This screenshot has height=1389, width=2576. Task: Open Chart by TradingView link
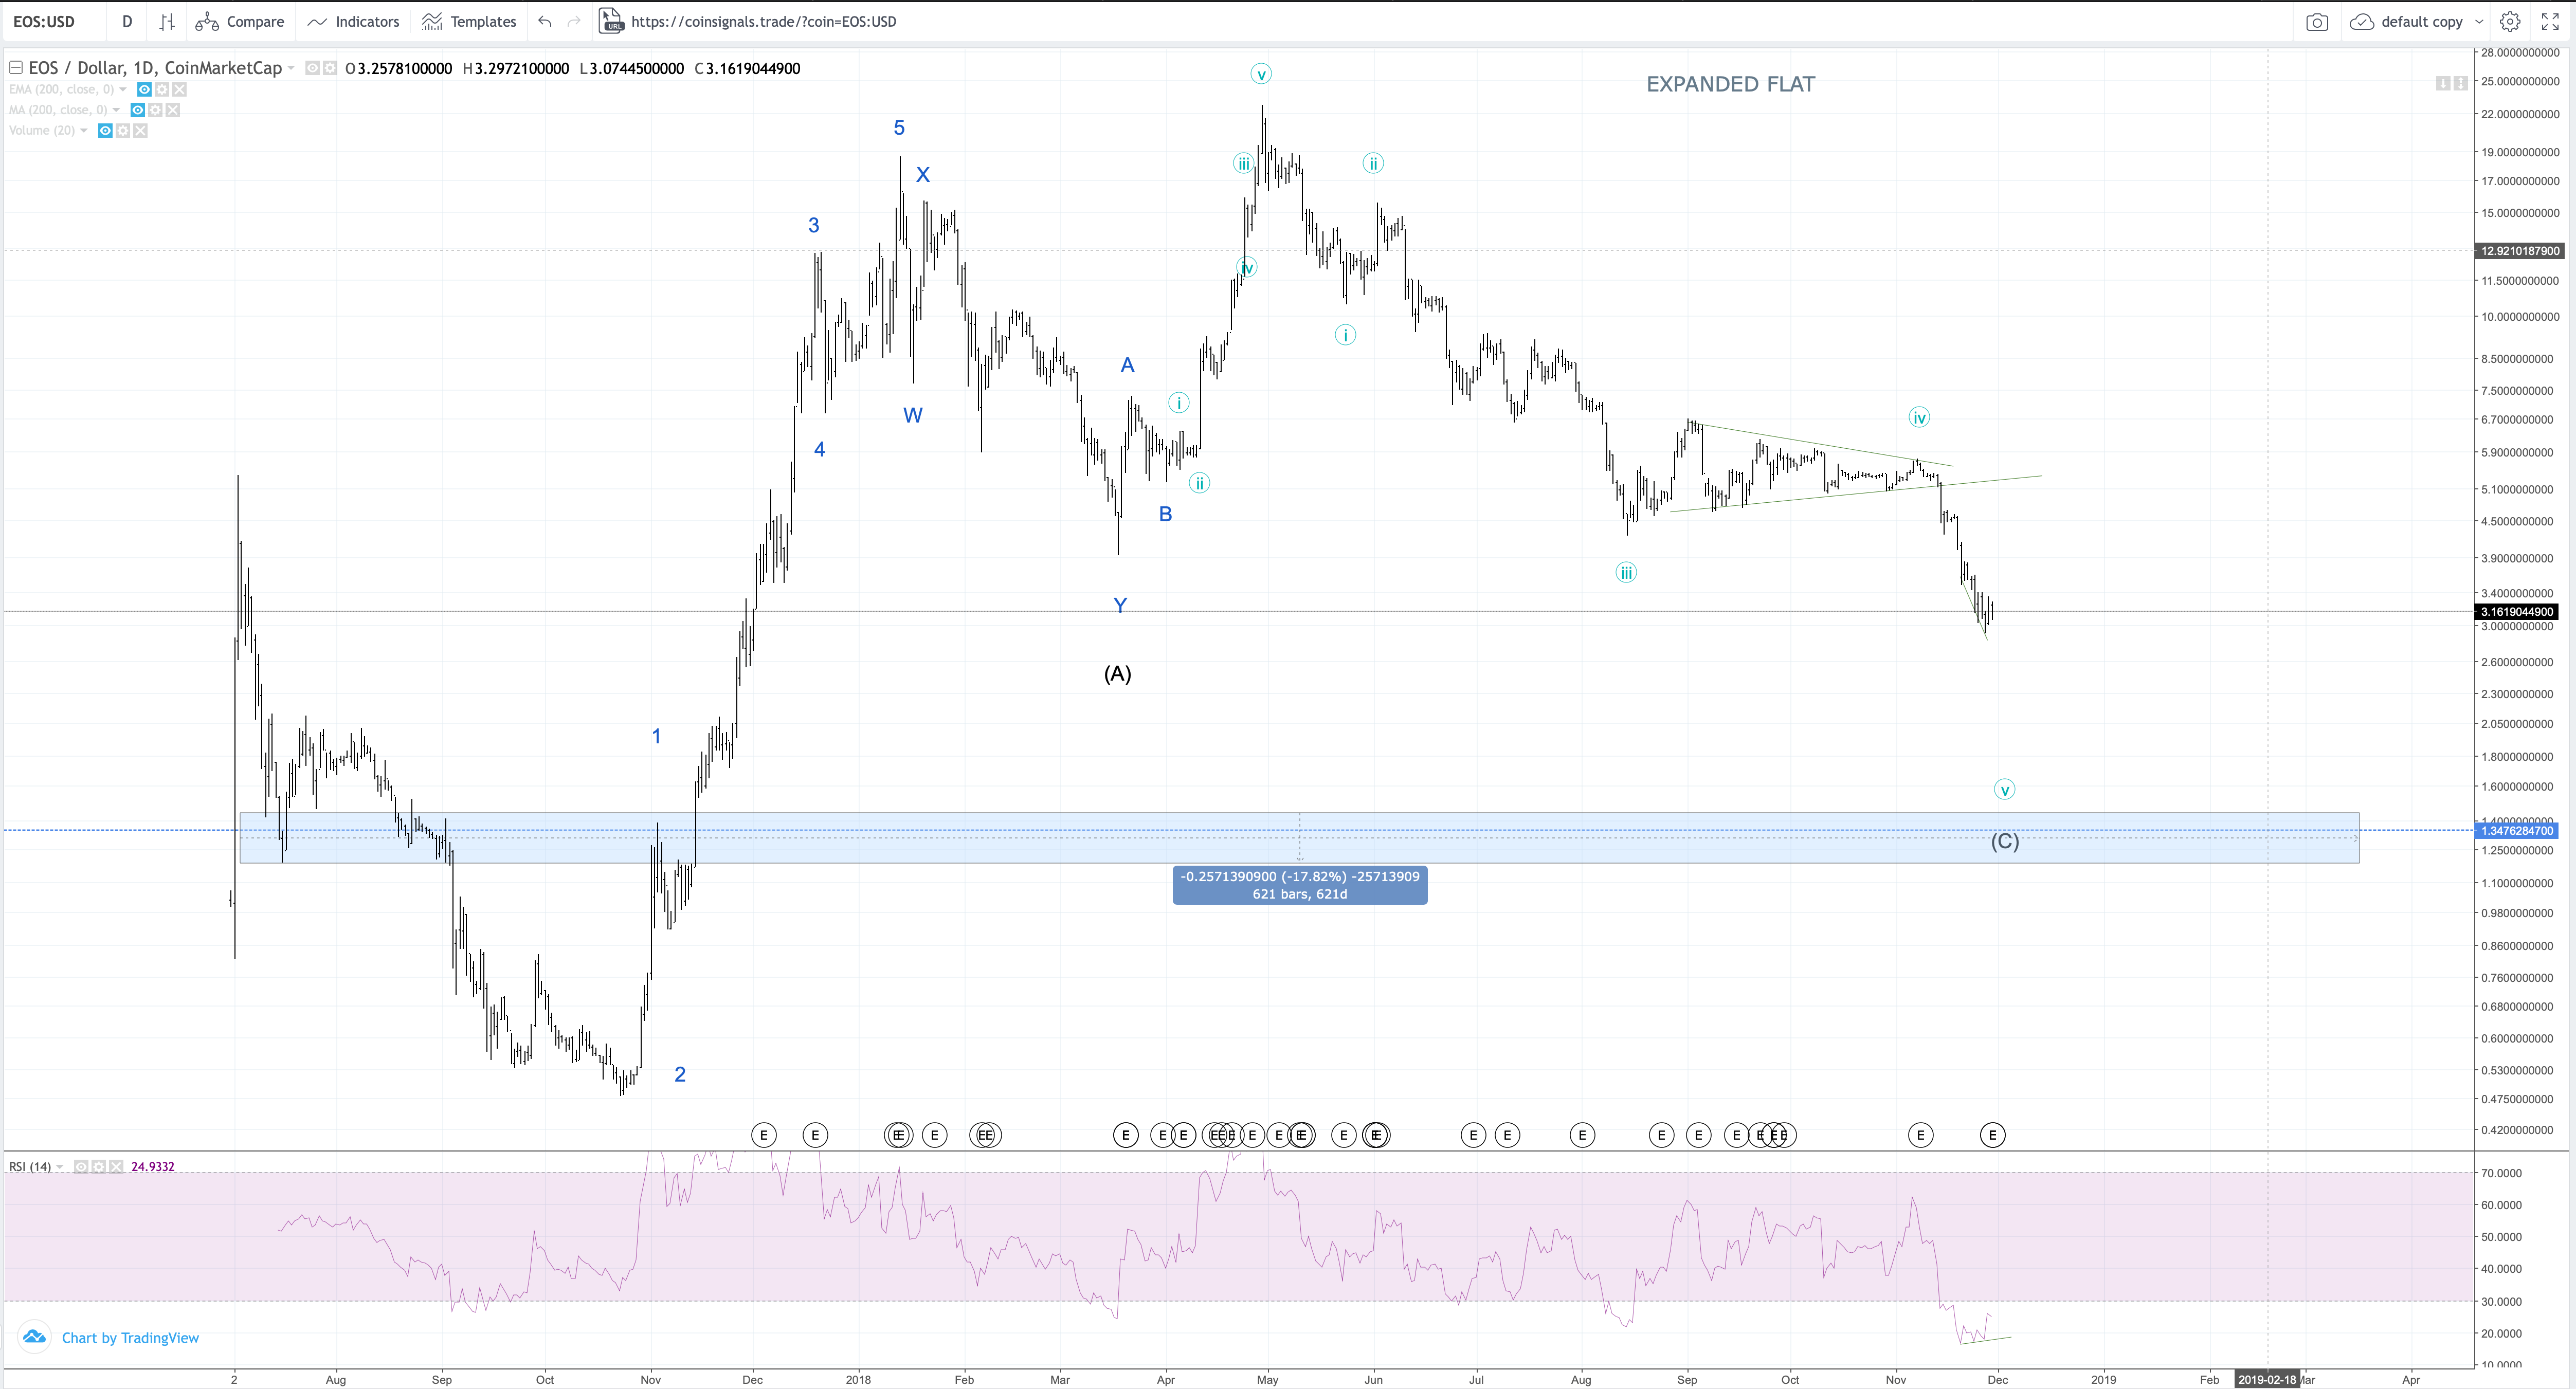coord(130,1337)
